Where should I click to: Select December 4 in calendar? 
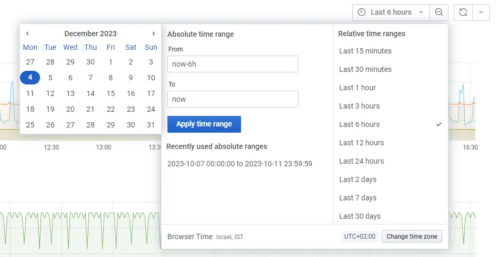coord(30,78)
